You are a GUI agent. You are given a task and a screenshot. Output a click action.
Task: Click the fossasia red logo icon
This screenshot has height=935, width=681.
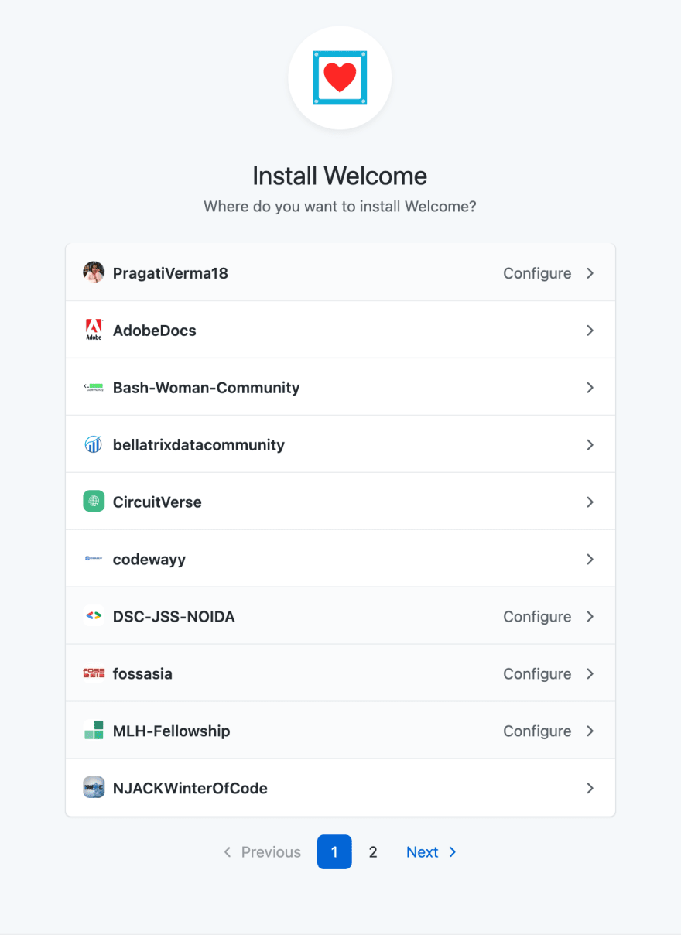point(94,673)
